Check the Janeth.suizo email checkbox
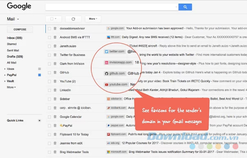Viewport: 247px width, 158px height. (49, 46)
